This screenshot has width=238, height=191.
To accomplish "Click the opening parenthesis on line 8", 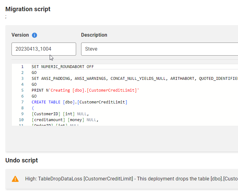I will pos(33,108).
